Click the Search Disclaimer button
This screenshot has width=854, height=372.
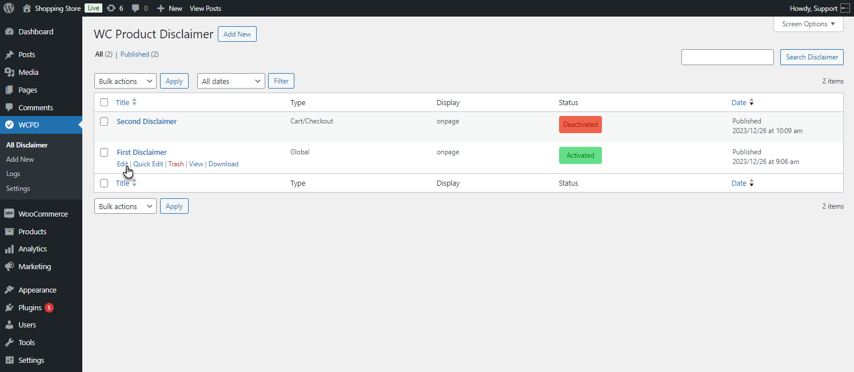[x=812, y=57]
